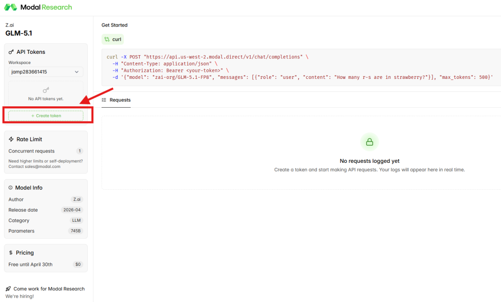Screen dimensions: 501x302
Task: Click the grey key icon above 'No API tokens yet'
Action: (x=45, y=90)
